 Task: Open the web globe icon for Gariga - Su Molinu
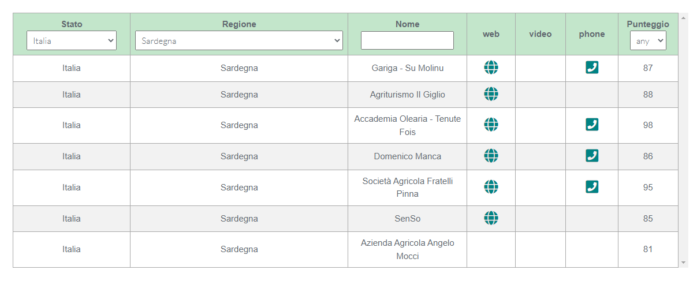[491, 68]
